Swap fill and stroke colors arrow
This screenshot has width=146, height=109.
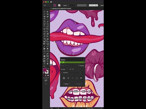point(48,69)
